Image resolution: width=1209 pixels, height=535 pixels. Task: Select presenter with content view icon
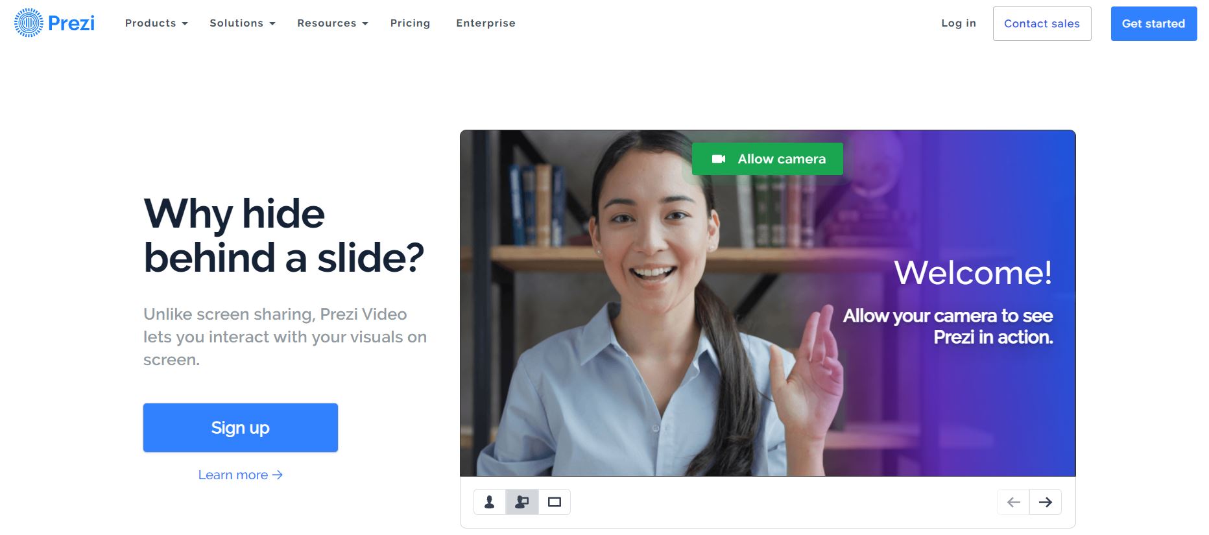[522, 502]
